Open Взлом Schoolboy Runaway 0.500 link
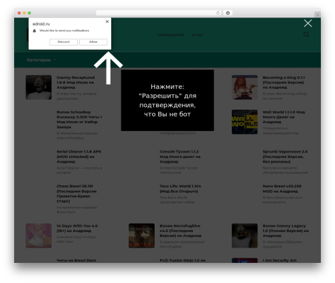 [x=79, y=119]
